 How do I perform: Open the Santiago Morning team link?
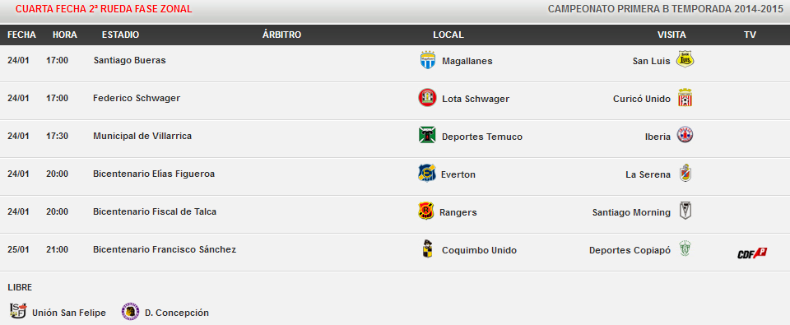coord(631,212)
